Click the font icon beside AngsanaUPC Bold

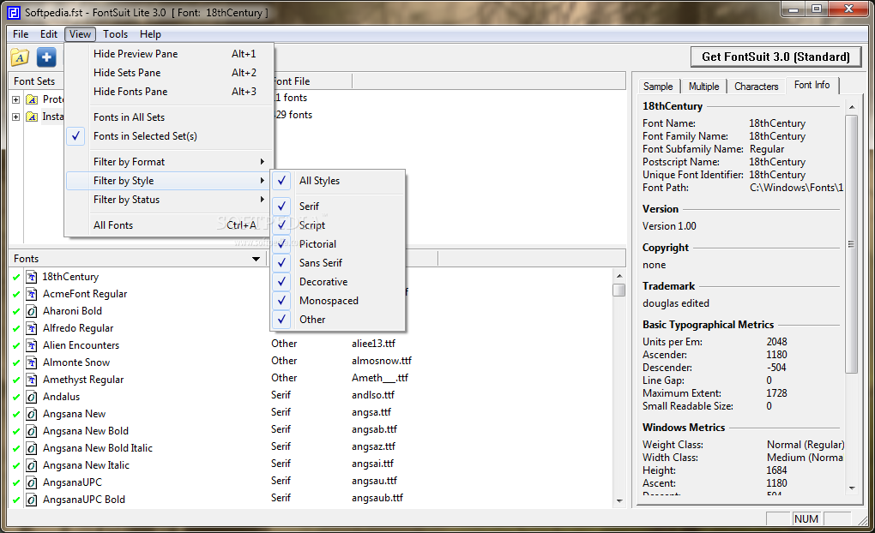click(x=32, y=500)
